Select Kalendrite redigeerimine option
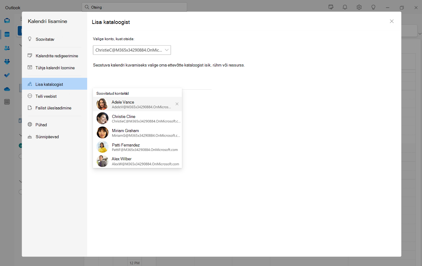Viewport: 422px width, 266px height. point(54,56)
